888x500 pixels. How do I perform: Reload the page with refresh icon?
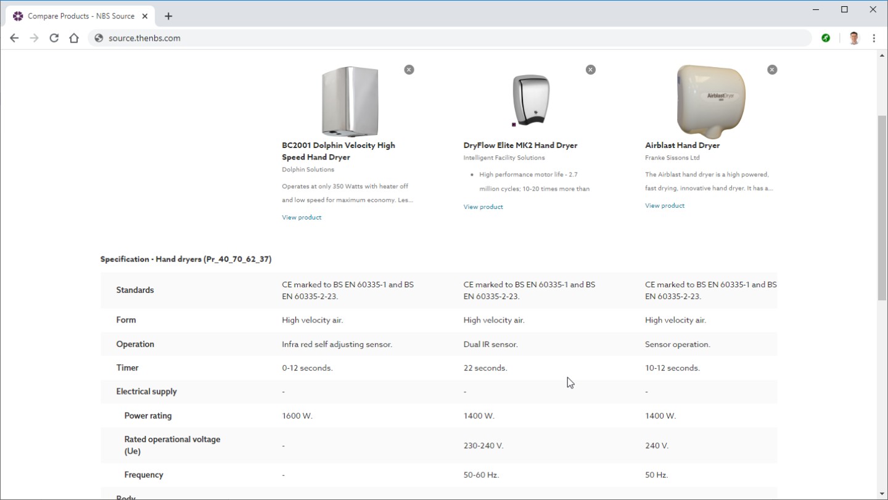click(x=54, y=38)
